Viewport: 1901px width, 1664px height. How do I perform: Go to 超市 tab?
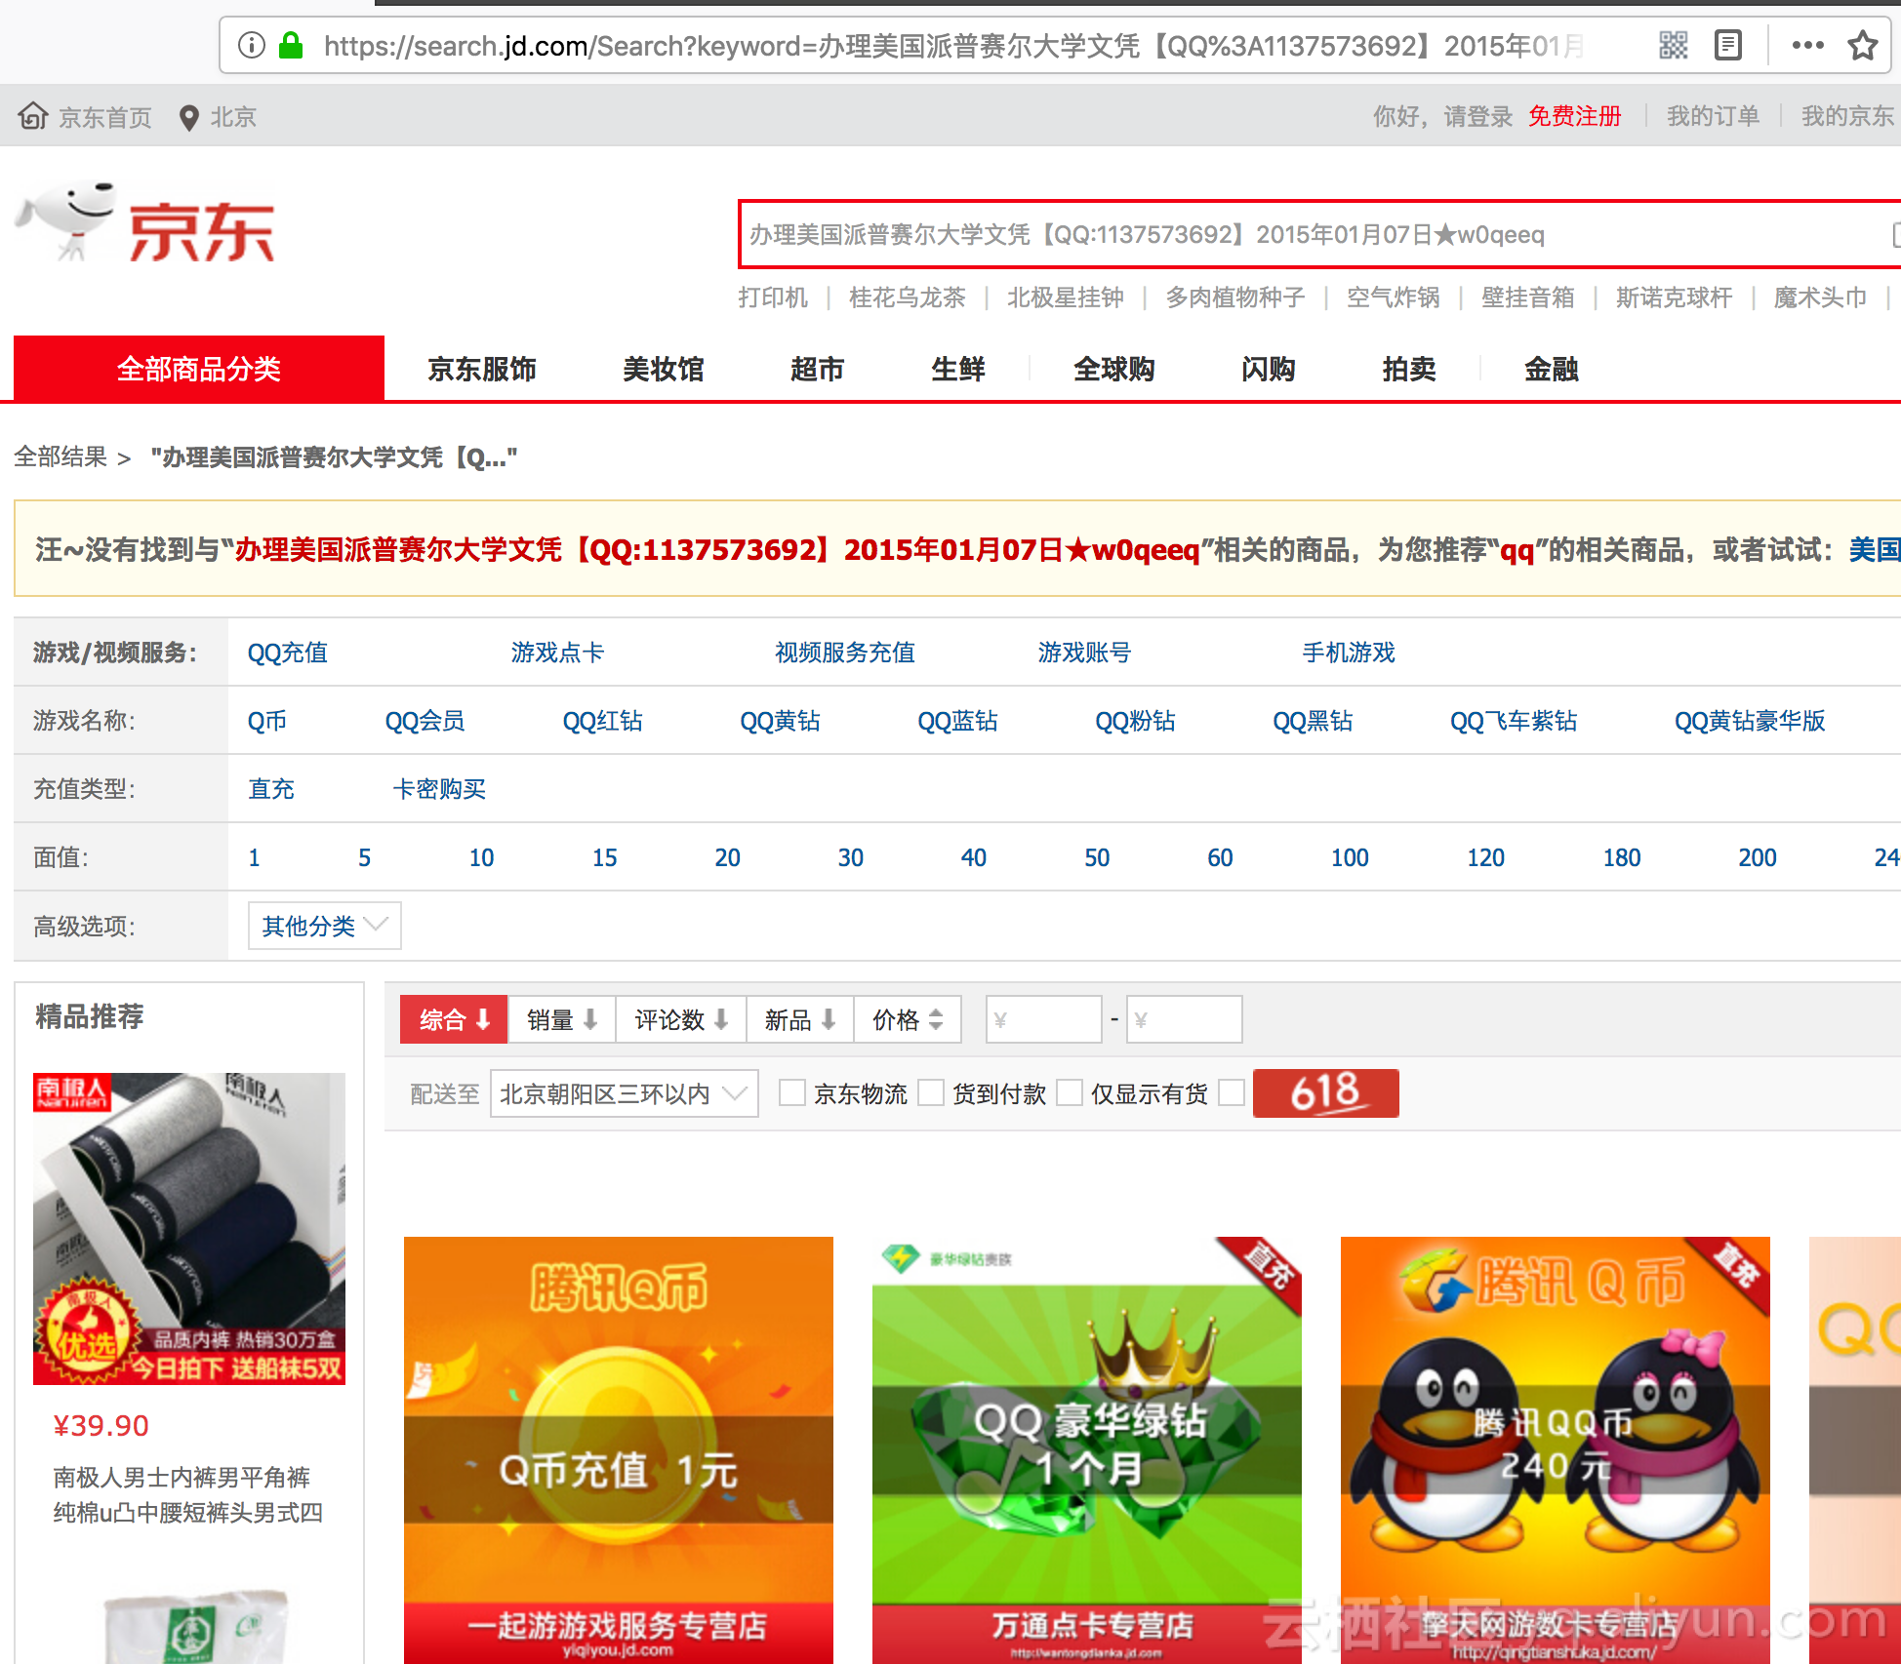point(817,370)
